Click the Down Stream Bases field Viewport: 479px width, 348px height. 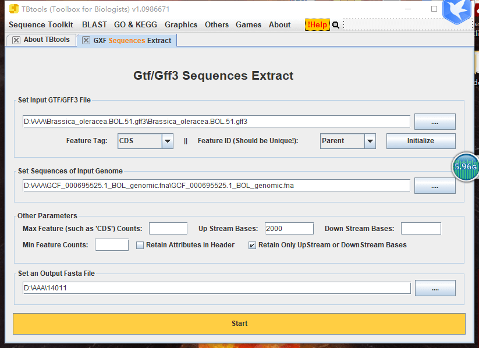[x=421, y=229]
